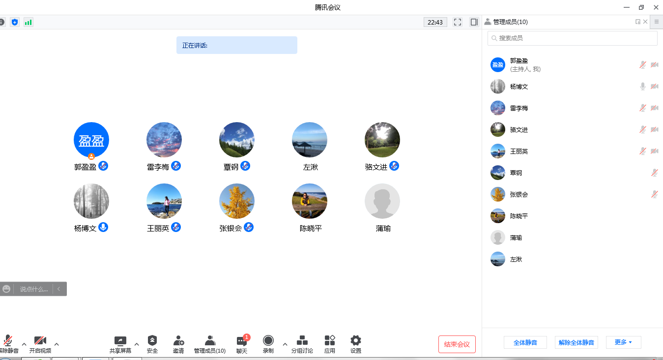Open the Chat (聊天) icon with badge
Image resolution: width=663 pixels, height=360 pixels.
tap(242, 341)
